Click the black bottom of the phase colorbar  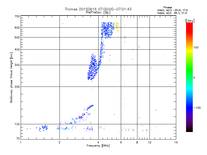[x=189, y=130]
